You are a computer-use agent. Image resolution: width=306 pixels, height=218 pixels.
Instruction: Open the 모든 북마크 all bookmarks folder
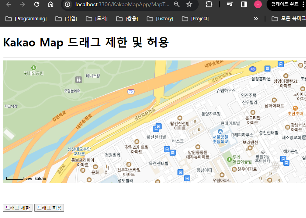pos(289,19)
